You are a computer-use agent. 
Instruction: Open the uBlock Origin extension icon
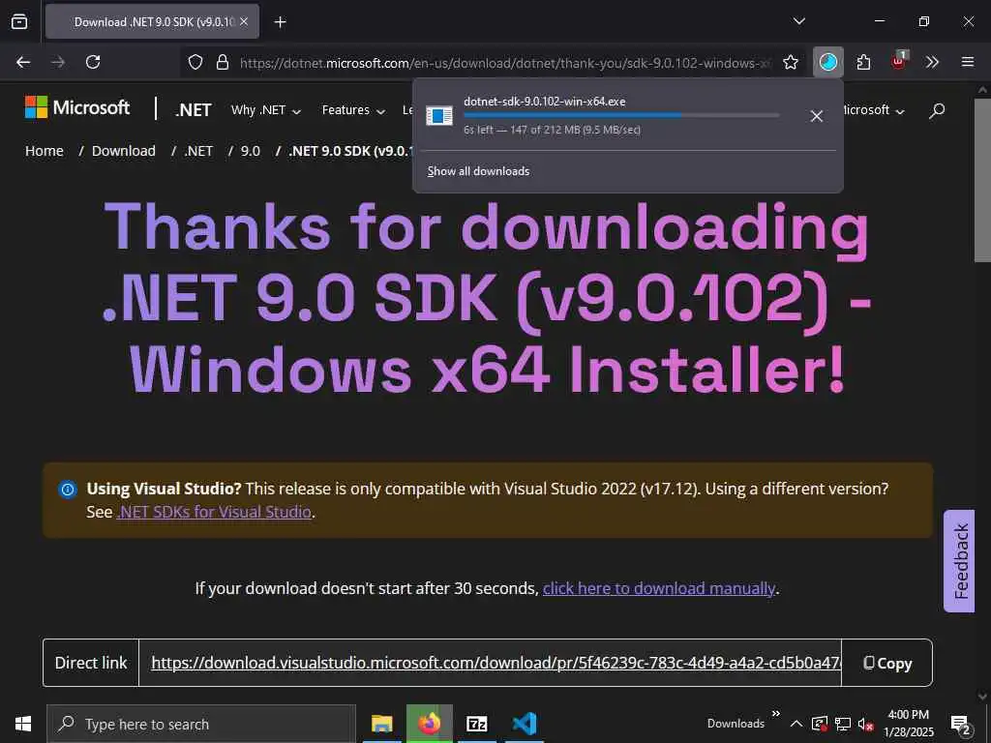click(x=898, y=61)
